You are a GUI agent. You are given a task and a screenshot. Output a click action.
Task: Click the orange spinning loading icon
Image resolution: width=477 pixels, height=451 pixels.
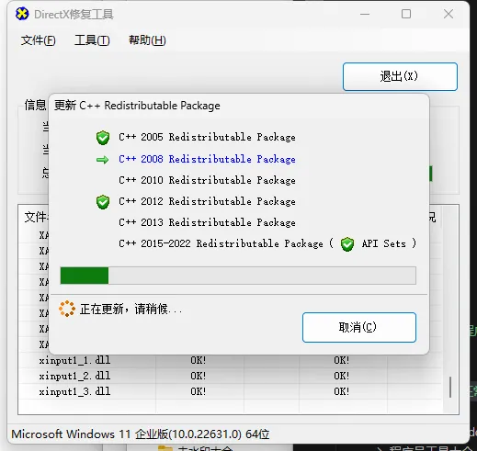tap(67, 309)
